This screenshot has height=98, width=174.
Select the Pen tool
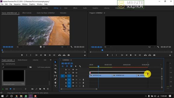55,79
